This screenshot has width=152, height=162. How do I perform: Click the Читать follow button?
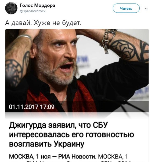point(126,8)
